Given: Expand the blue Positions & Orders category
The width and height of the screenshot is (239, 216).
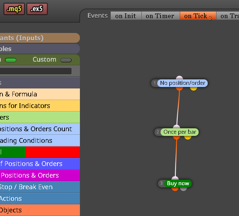Looking at the screenshot, I should [x=40, y=164].
